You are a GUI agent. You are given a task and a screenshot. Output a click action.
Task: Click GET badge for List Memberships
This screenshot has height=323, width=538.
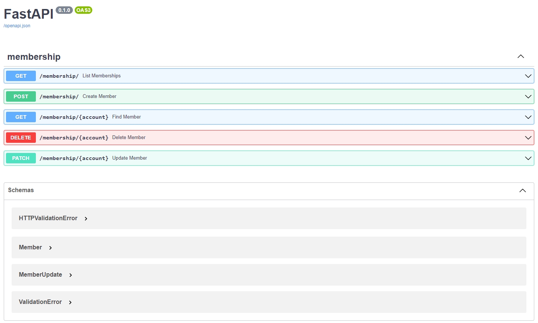[x=21, y=76]
